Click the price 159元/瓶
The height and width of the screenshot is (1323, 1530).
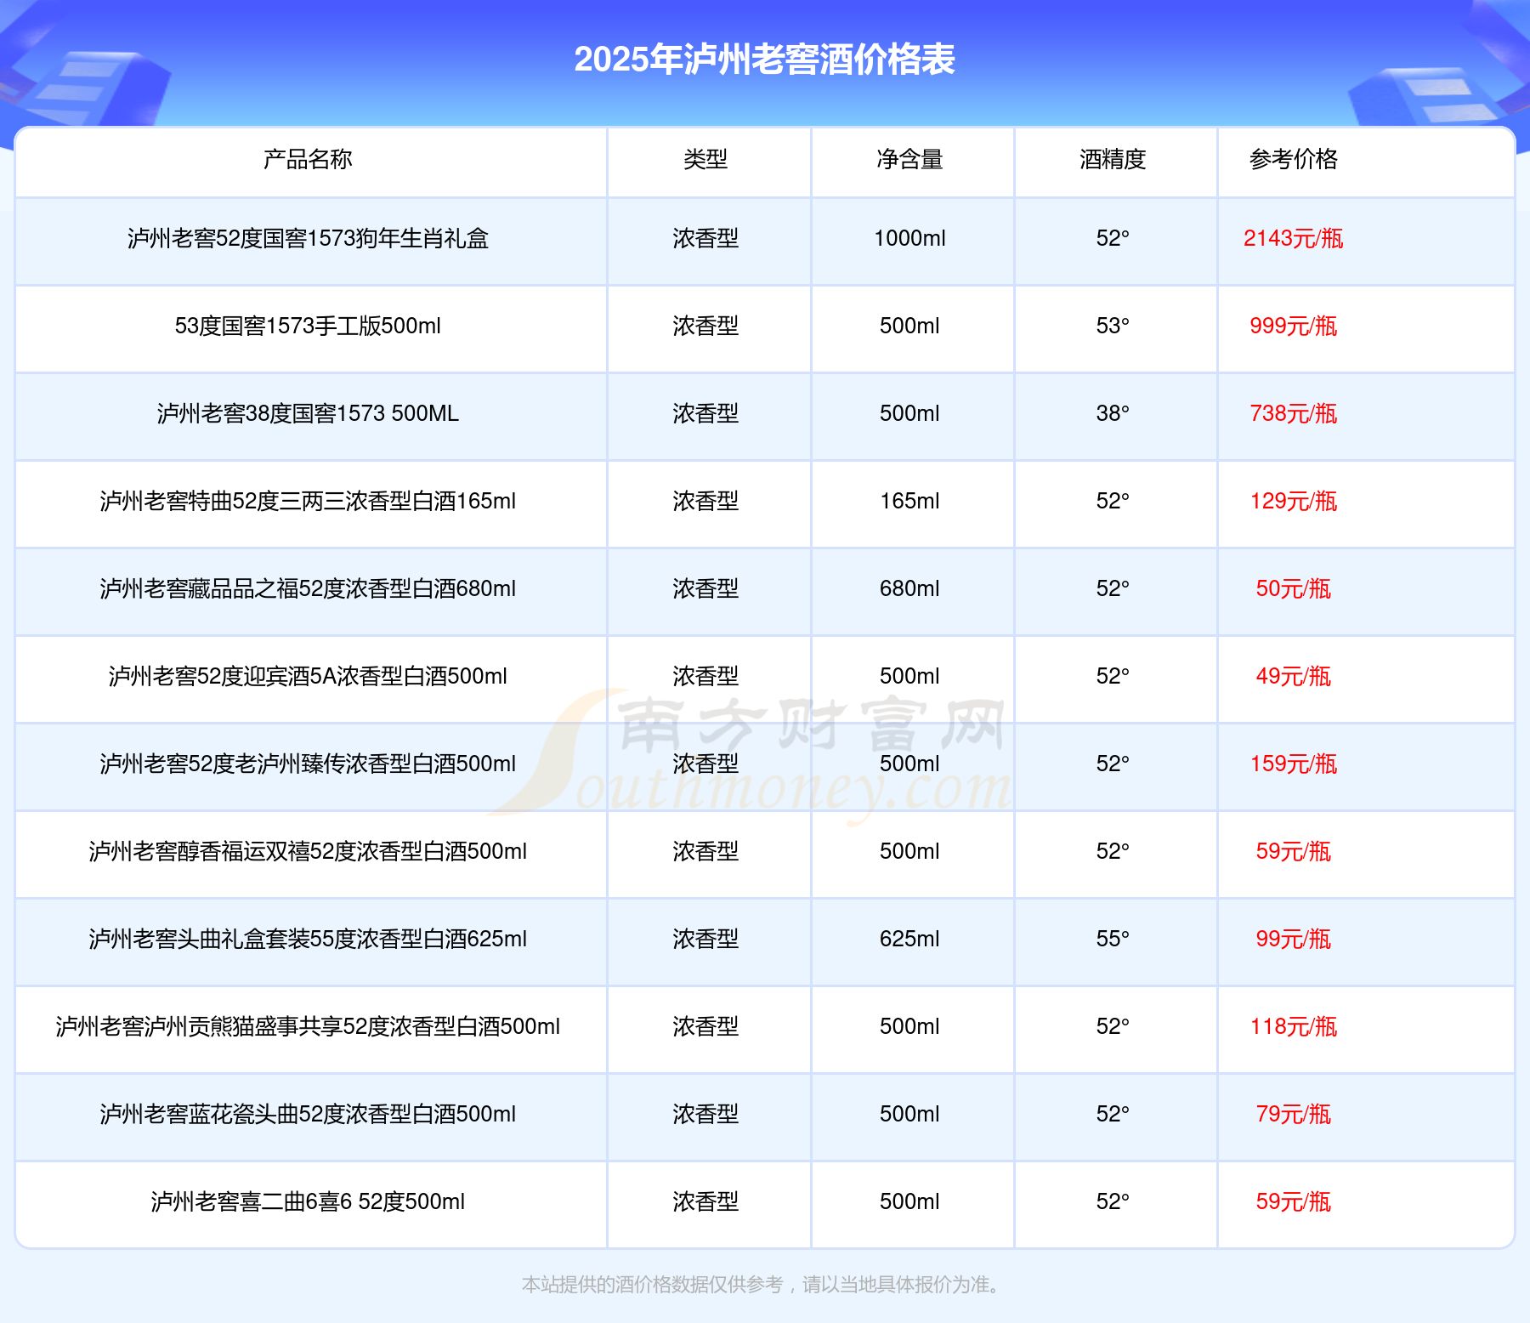click(x=1294, y=764)
